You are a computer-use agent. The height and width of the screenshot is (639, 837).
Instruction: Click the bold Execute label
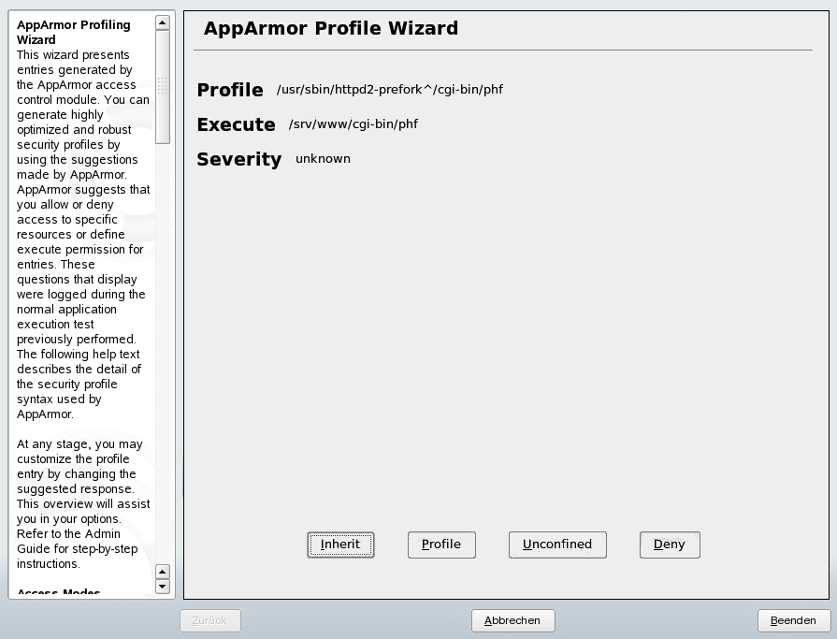[x=236, y=124]
